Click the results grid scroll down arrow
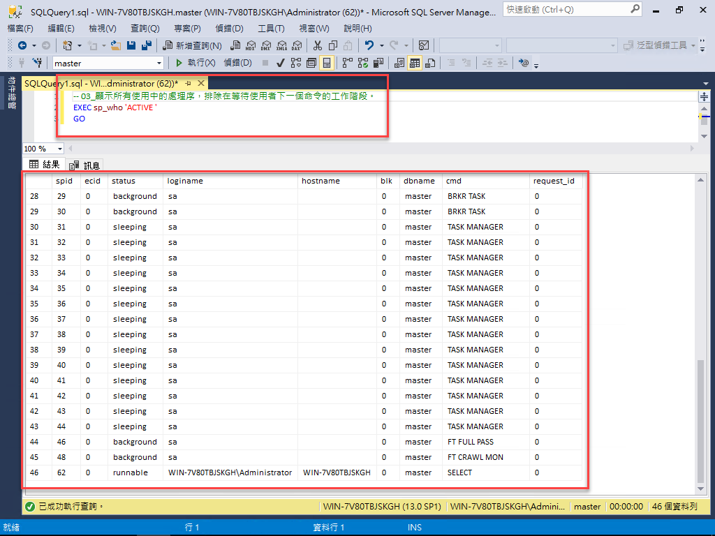This screenshot has width=715, height=536. [x=701, y=489]
